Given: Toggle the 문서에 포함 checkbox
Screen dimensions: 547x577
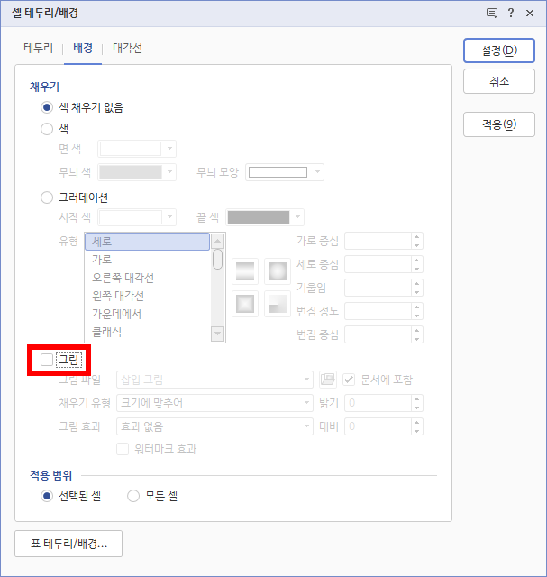Looking at the screenshot, I should tap(349, 380).
